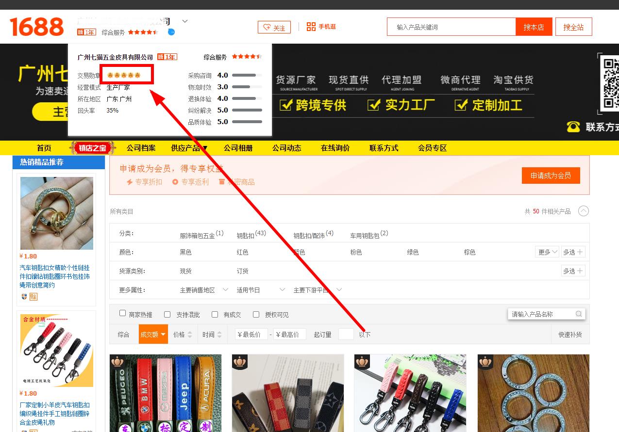Check the 有成交 checkbox
This screenshot has width=619, height=432.
215,314
